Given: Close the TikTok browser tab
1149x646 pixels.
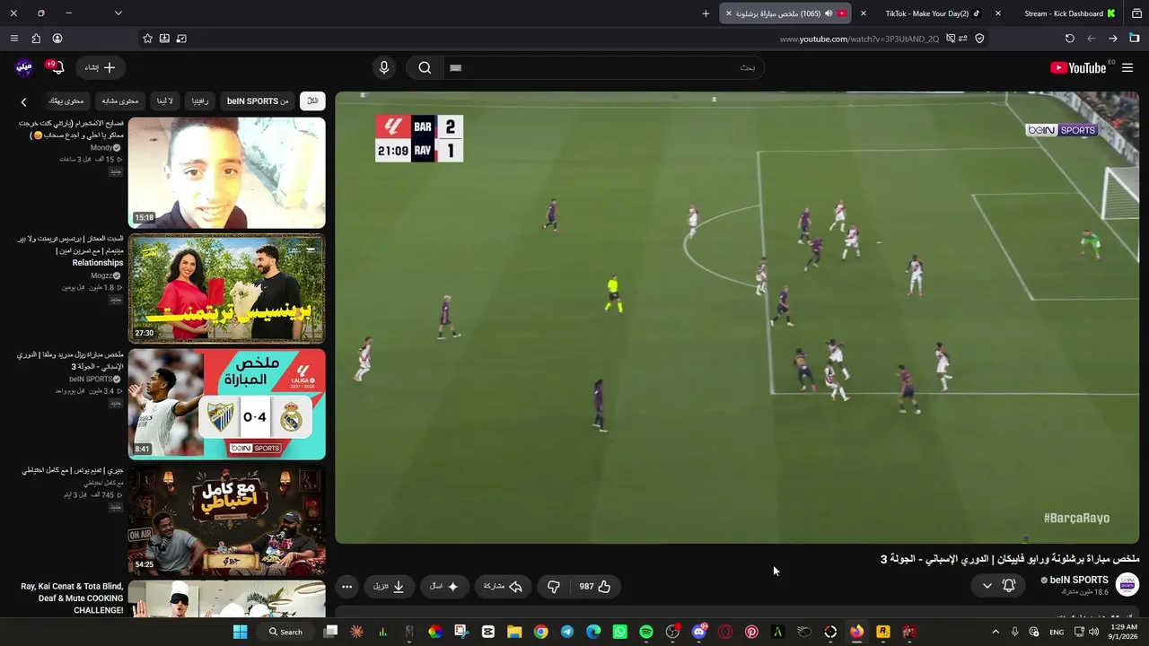Looking at the screenshot, I should tap(864, 13).
